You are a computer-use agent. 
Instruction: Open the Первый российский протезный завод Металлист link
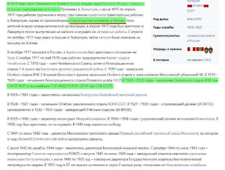tap(159, 133)
